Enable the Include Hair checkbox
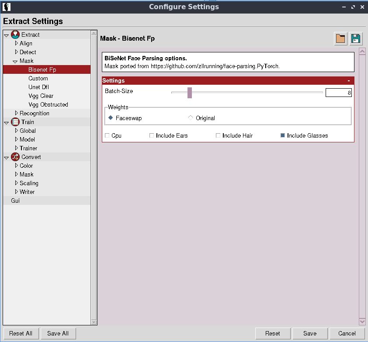The width and height of the screenshot is (368, 342). coord(218,135)
